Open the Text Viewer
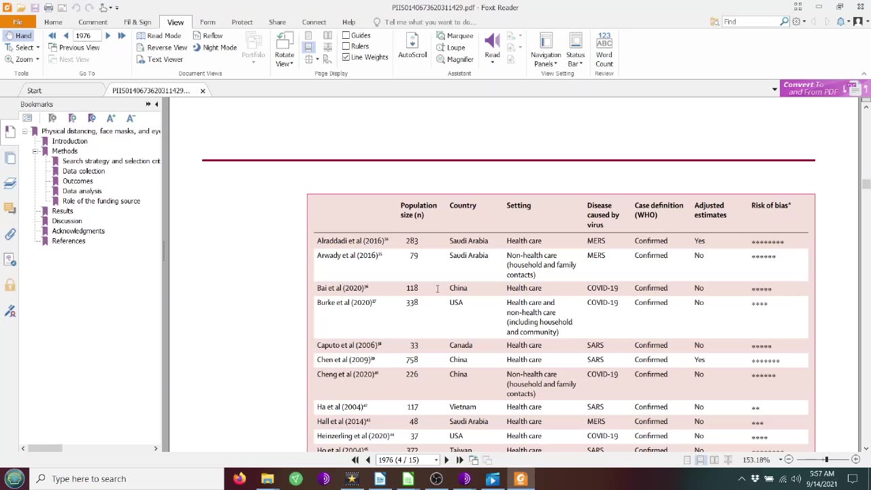Image resolution: width=871 pixels, height=490 pixels. pos(159,59)
